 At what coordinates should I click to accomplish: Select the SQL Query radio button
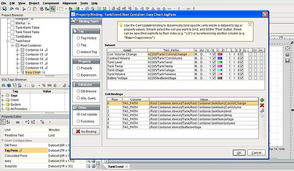click(x=78, y=98)
